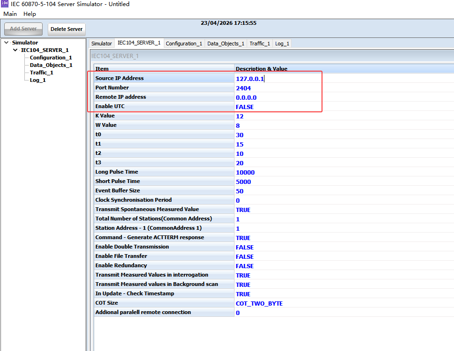Switch to the IEC104_SERVER_1 tab
Screen dimensions: 454x351
(x=139, y=43)
